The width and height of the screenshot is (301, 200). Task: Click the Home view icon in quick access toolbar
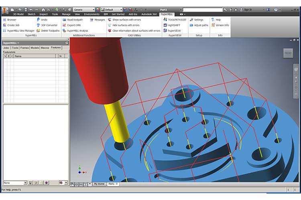pos(43,10)
